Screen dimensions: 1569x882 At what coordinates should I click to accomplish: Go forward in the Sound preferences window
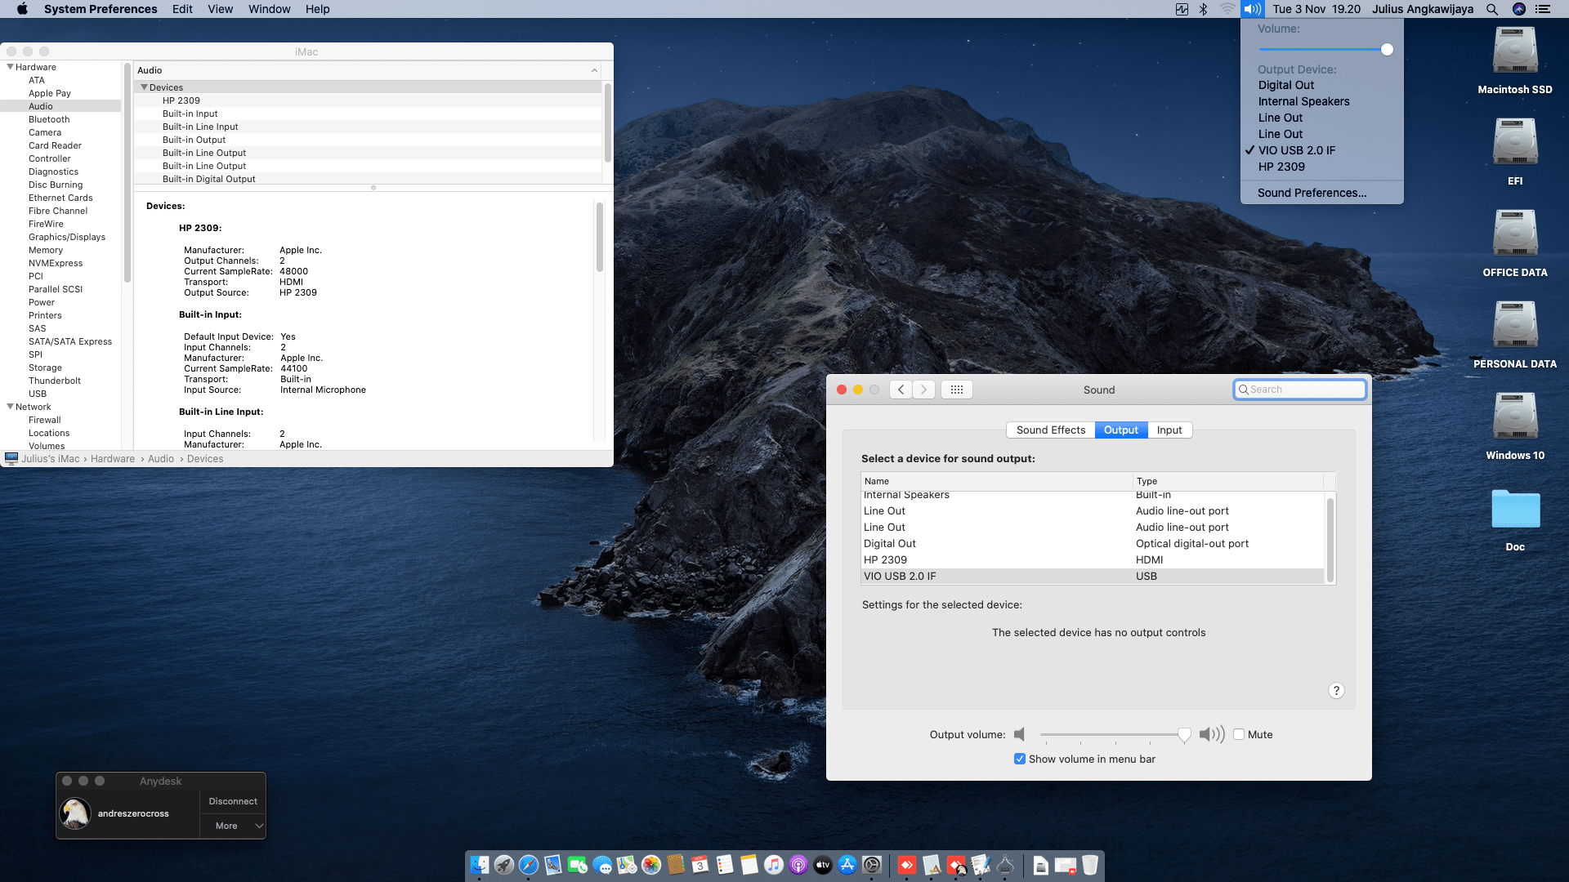point(923,390)
